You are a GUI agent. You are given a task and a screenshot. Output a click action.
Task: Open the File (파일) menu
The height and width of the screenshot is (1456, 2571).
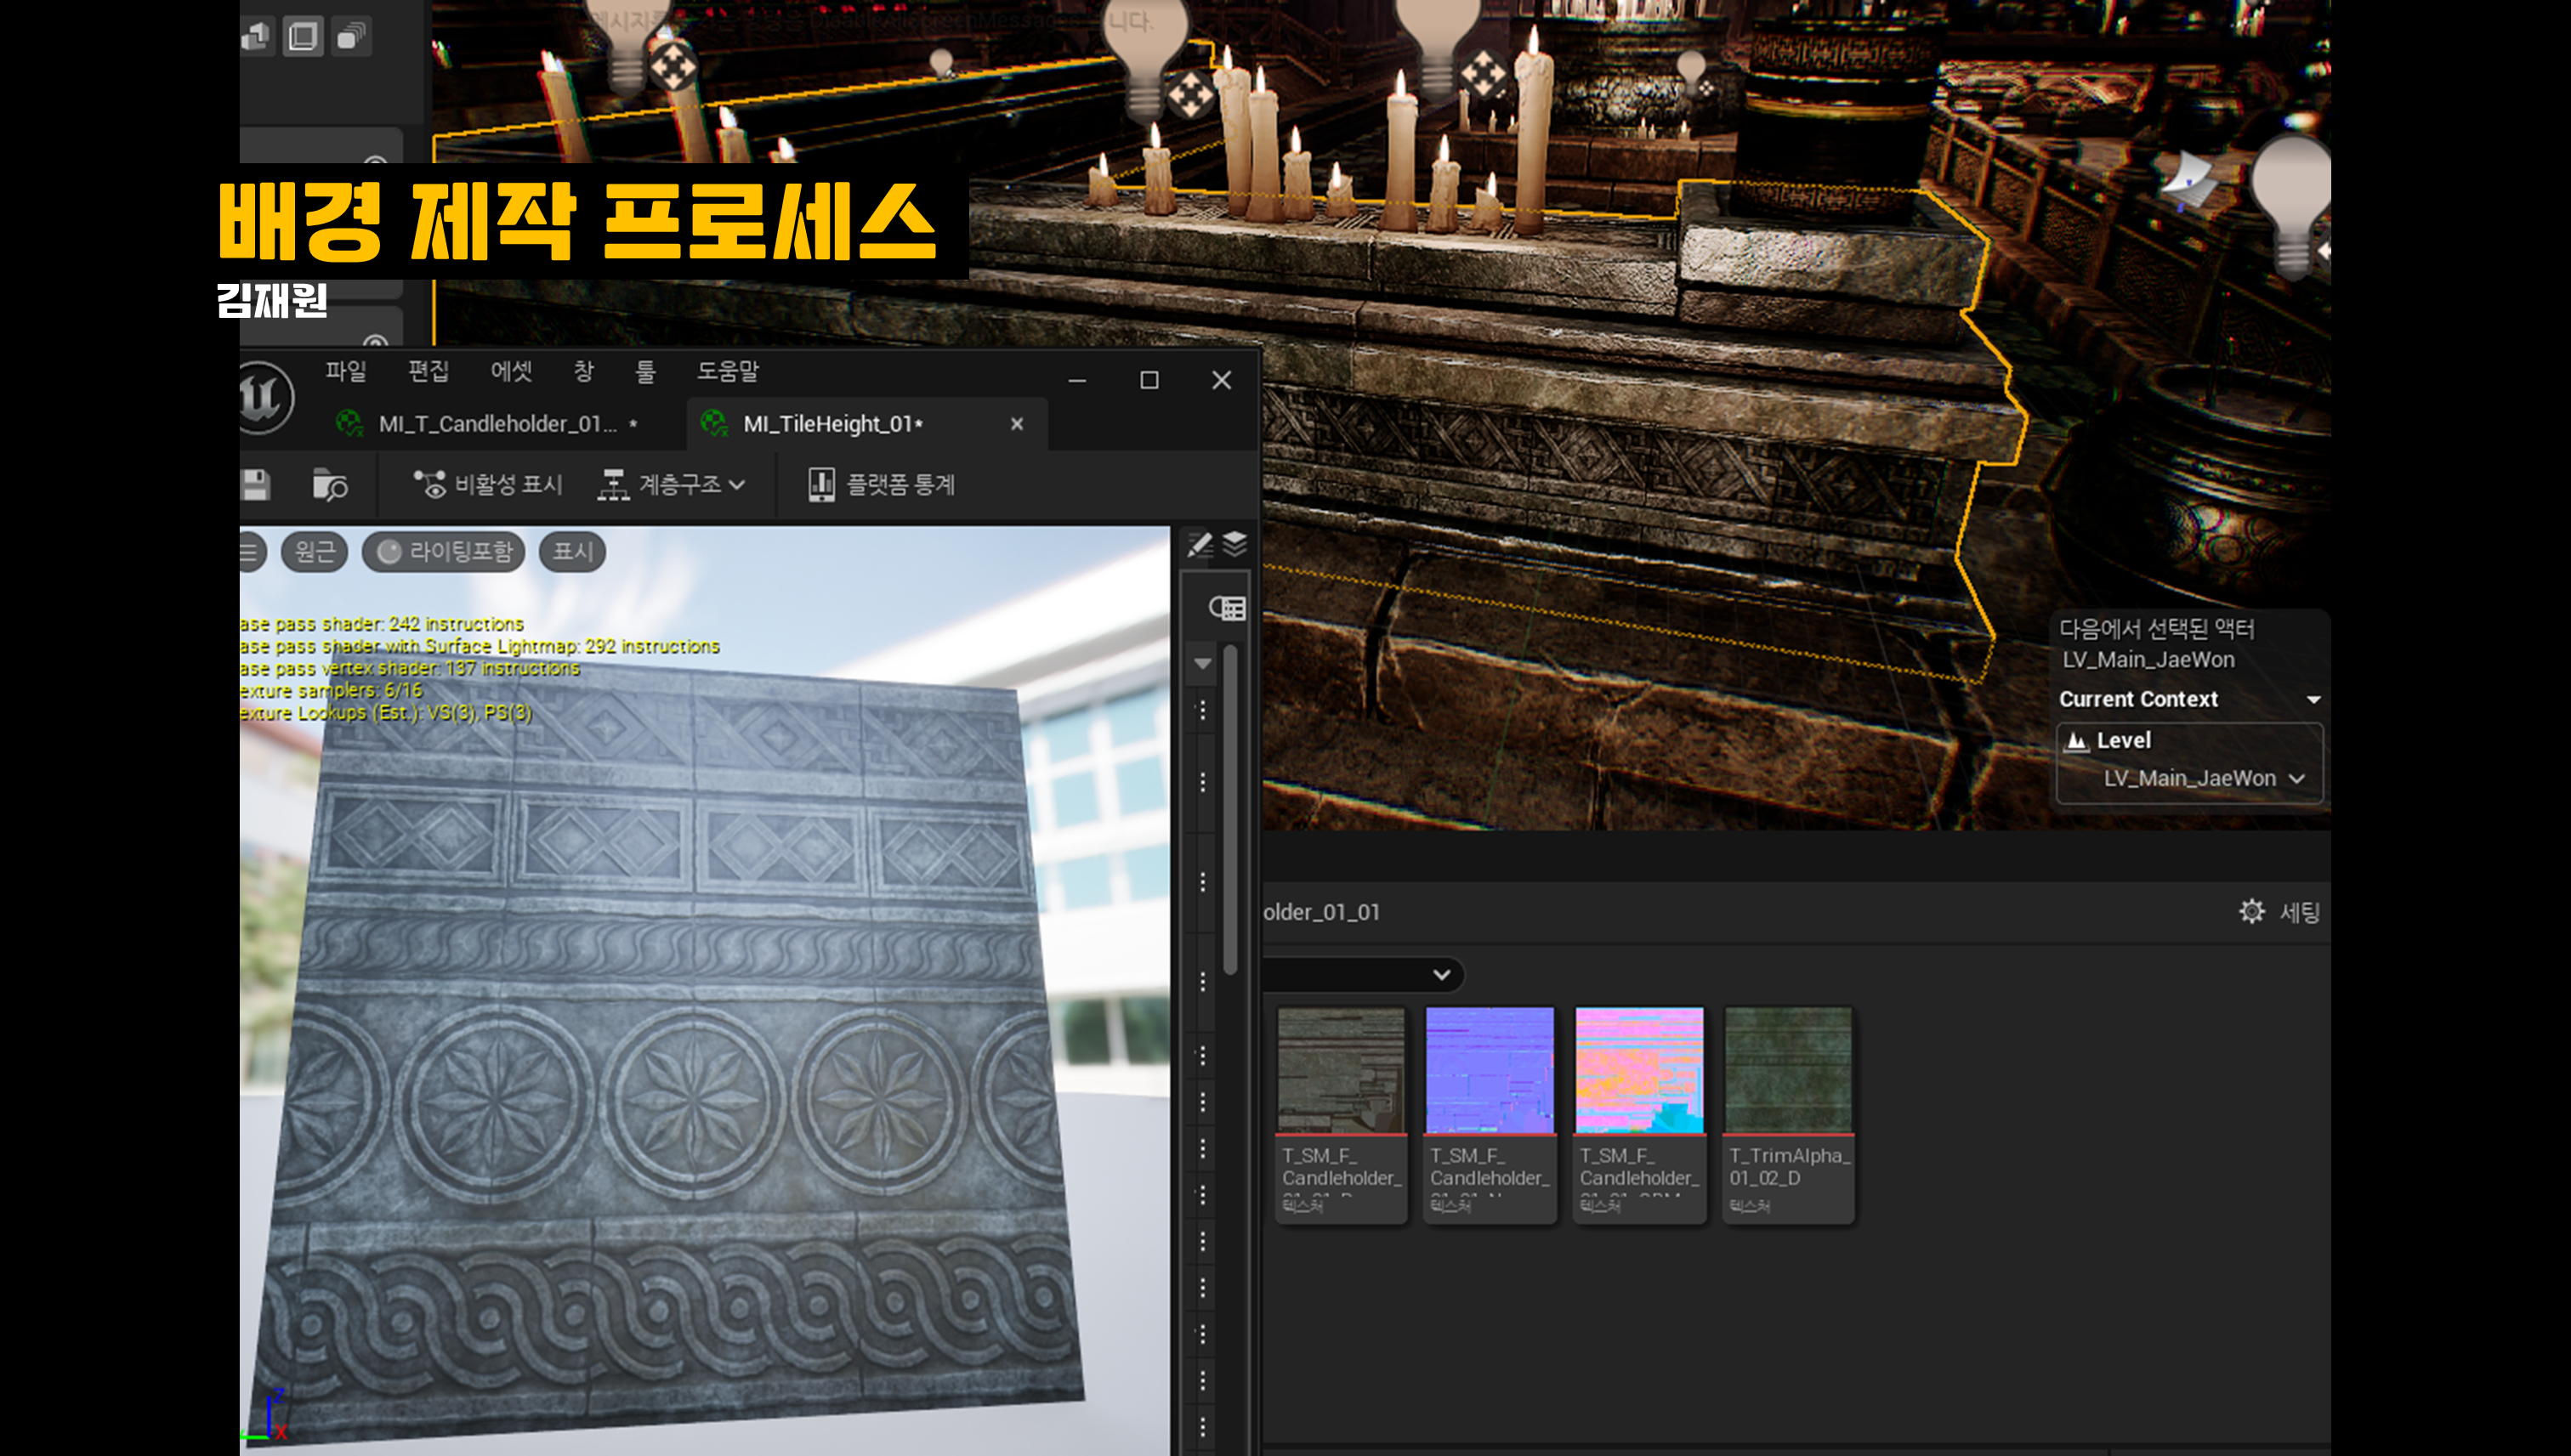[345, 372]
